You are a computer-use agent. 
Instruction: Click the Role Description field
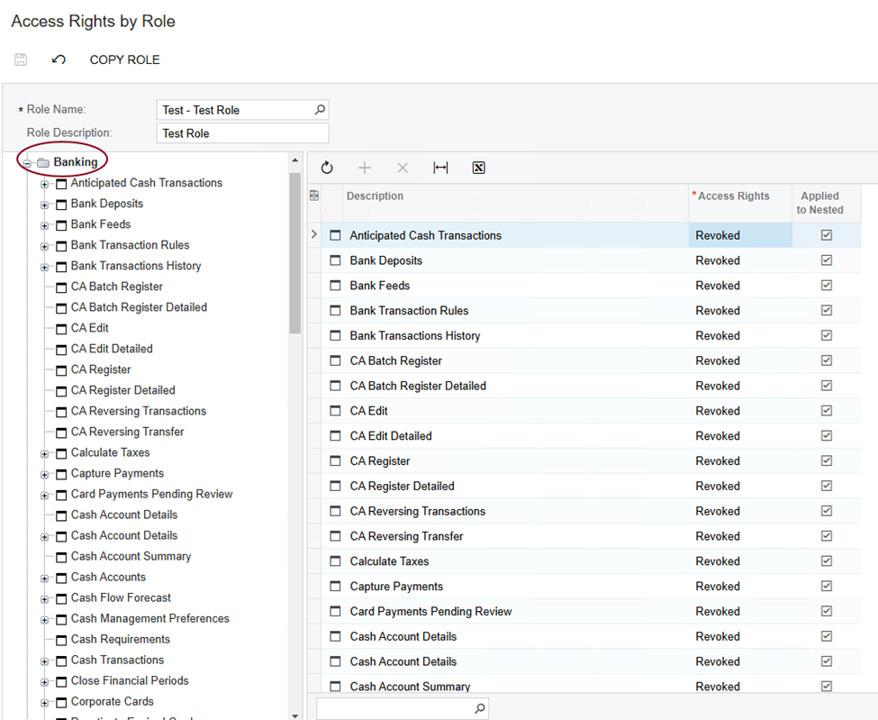click(242, 133)
